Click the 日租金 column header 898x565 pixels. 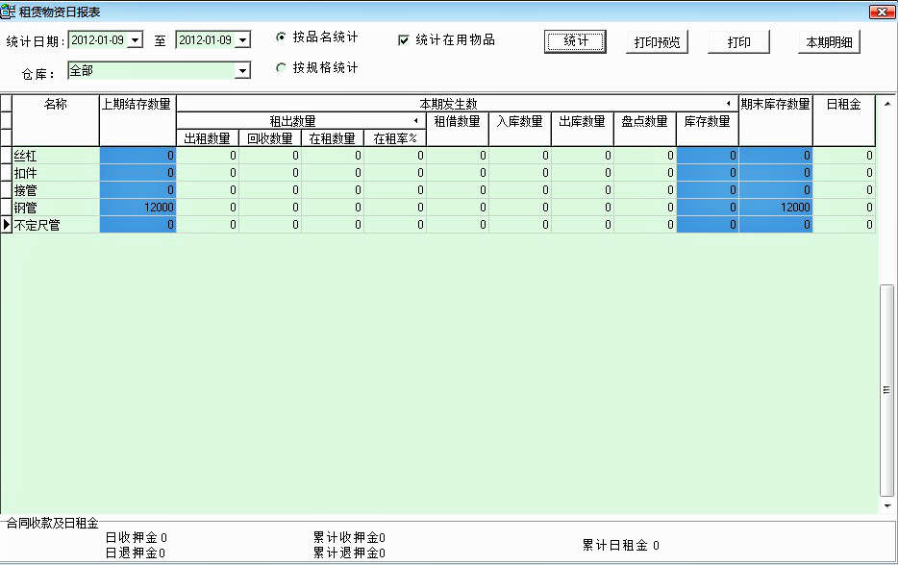coord(843,120)
